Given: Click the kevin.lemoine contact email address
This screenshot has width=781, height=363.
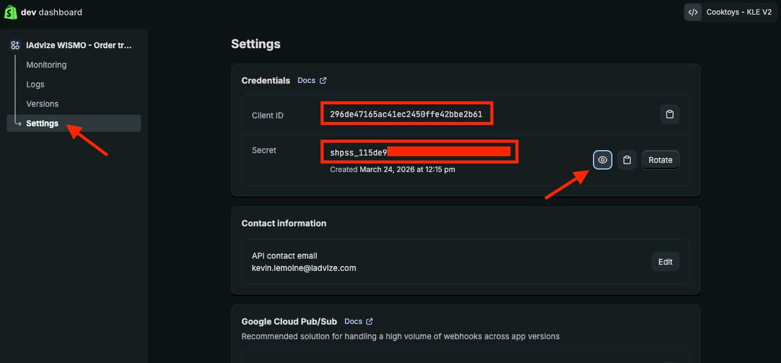Looking at the screenshot, I should [303, 268].
